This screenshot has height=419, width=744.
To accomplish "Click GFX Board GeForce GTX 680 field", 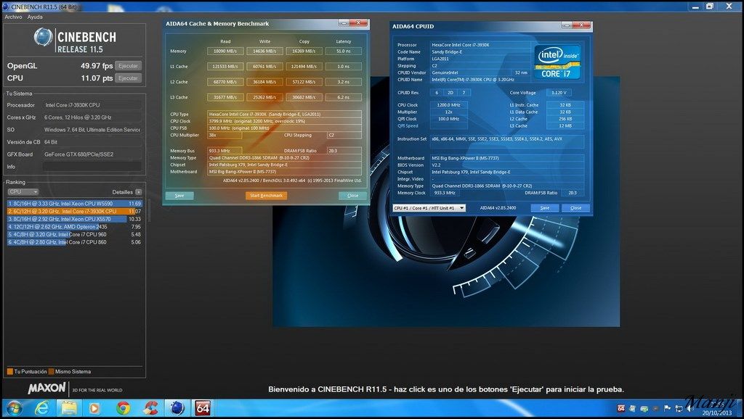I will (x=92, y=154).
